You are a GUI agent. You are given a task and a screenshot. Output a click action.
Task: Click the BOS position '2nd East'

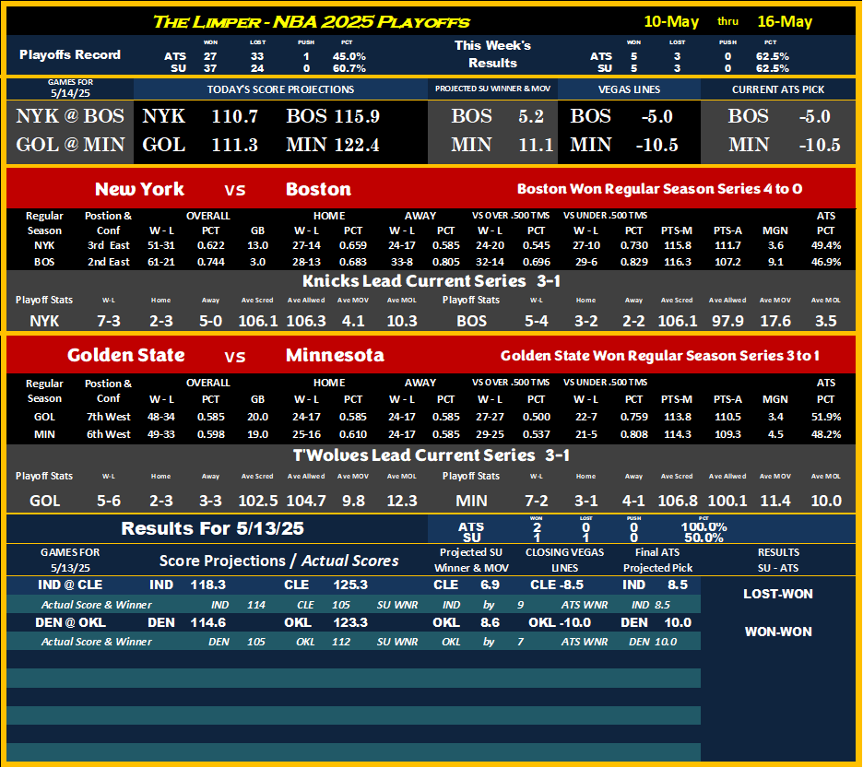click(109, 262)
